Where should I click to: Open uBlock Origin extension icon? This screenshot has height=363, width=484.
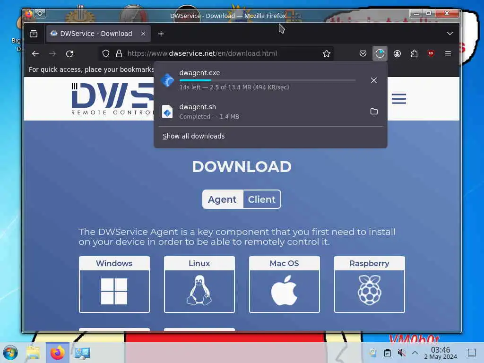(431, 53)
